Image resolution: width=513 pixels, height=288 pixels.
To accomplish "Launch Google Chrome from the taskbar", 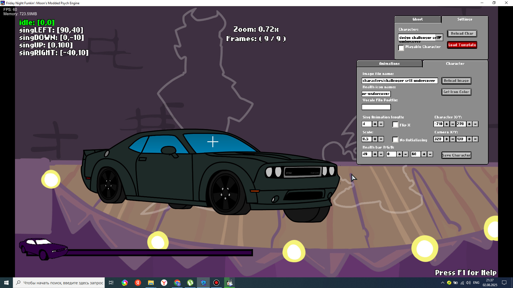I will 177,283.
